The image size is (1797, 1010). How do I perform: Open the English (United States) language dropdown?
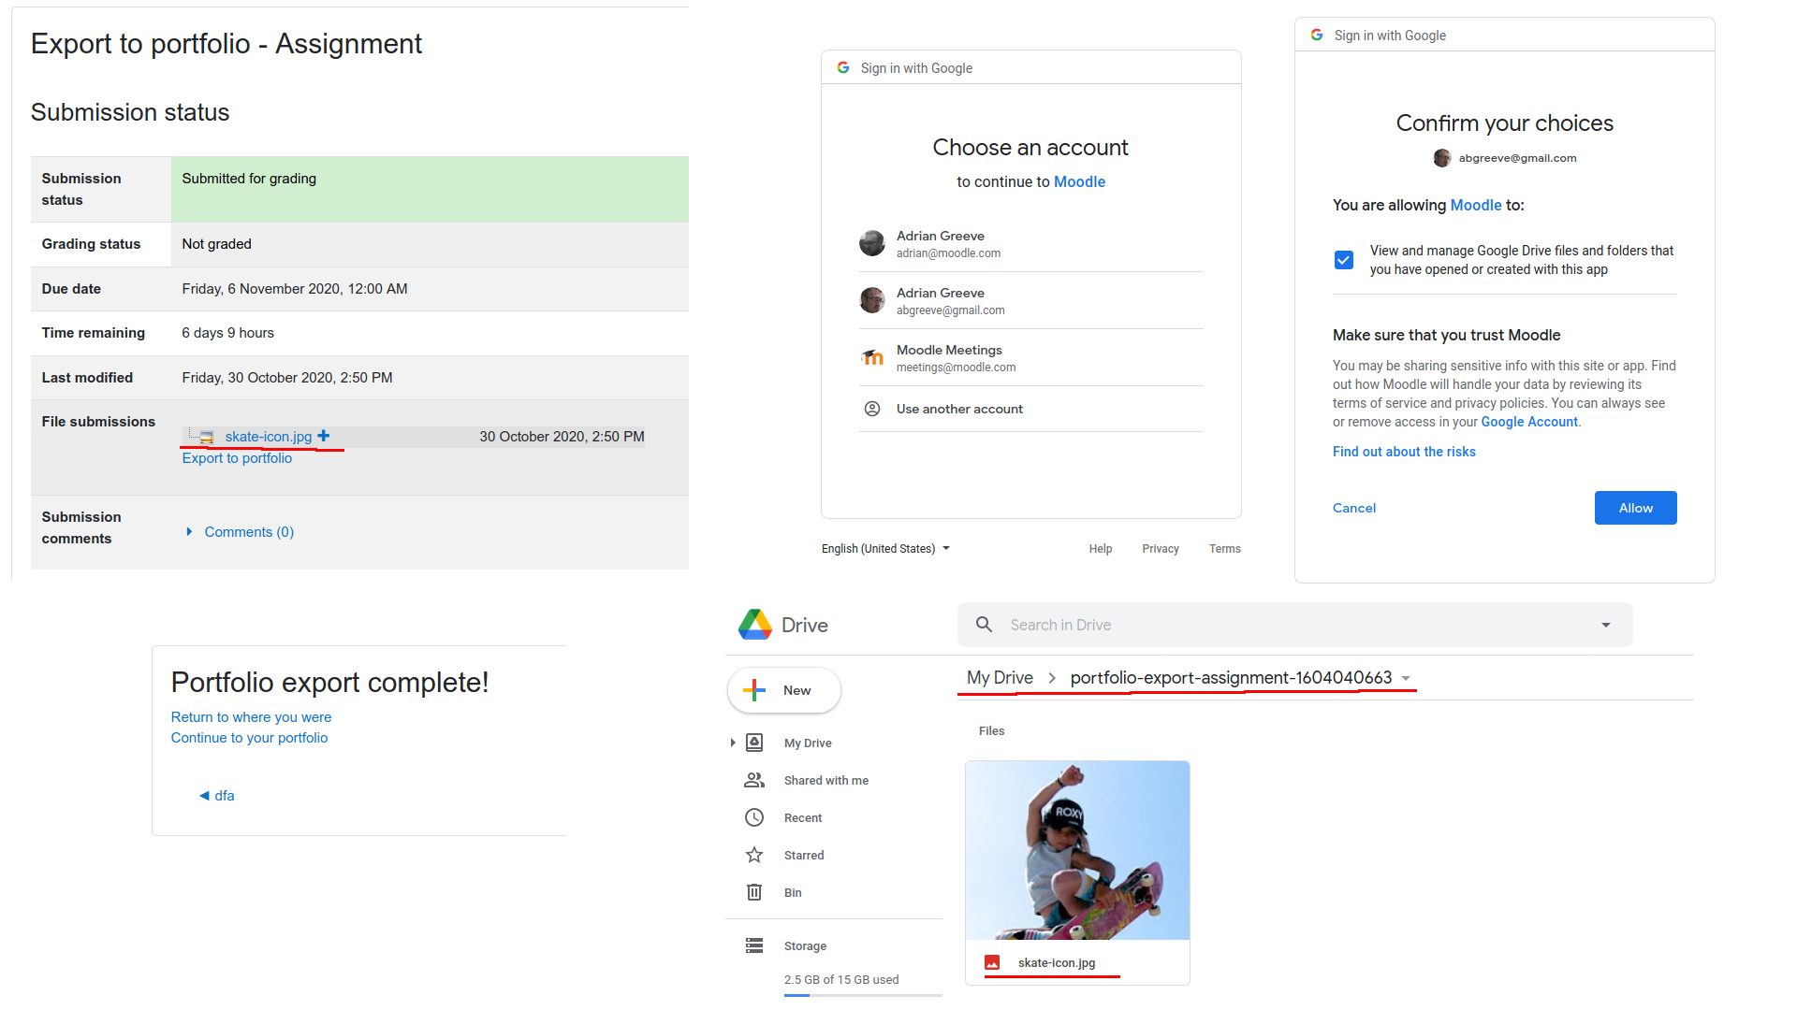click(x=885, y=549)
